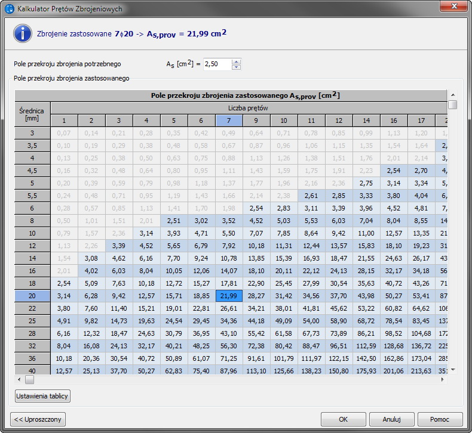Decrease As value with spinner down arrow

pyautogui.click(x=236, y=67)
